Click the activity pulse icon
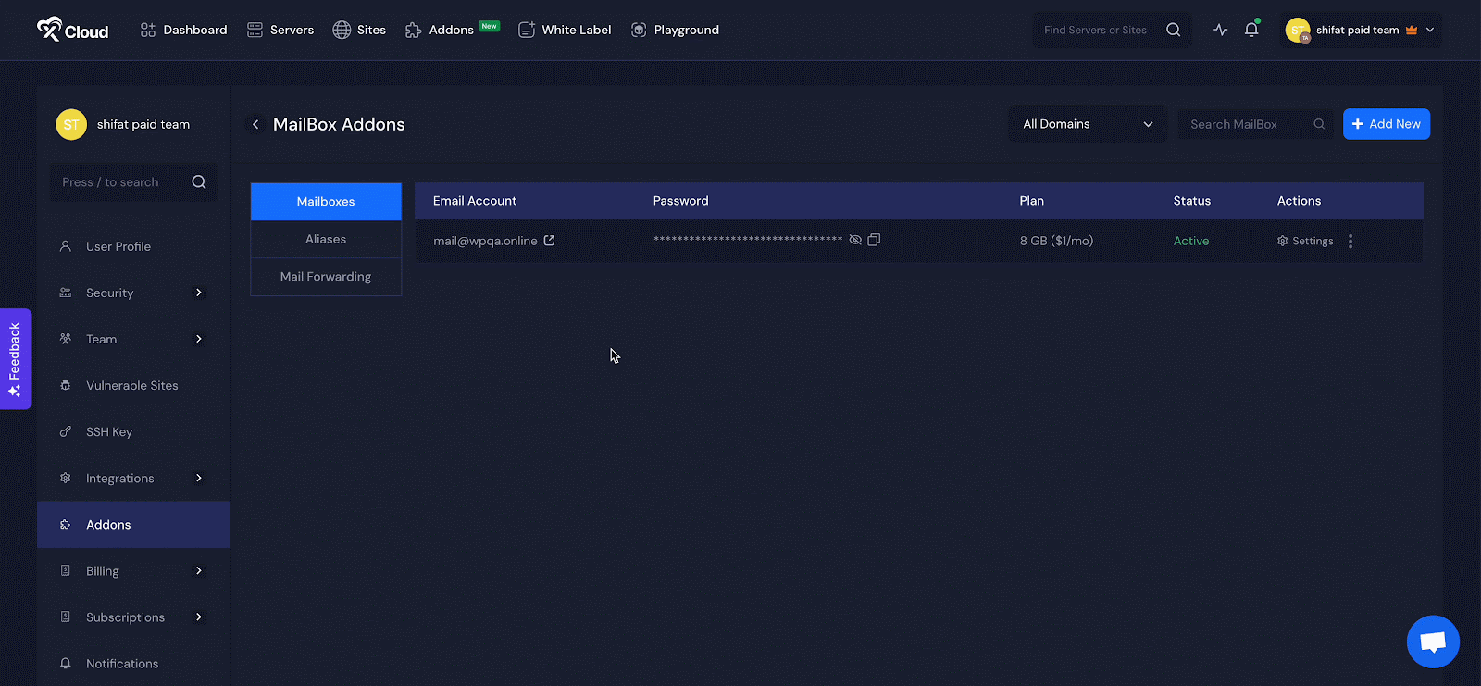Screen dimensions: 1481x686 tap(1221, 30)
